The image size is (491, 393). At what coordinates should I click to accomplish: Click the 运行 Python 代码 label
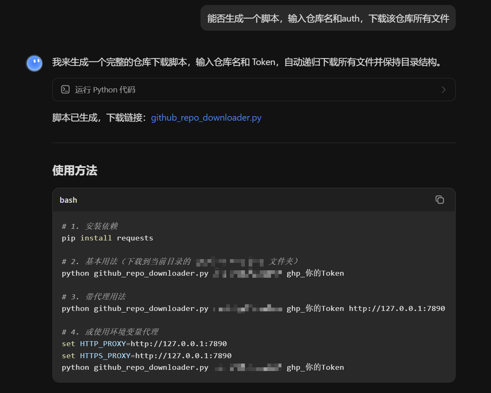105,90
